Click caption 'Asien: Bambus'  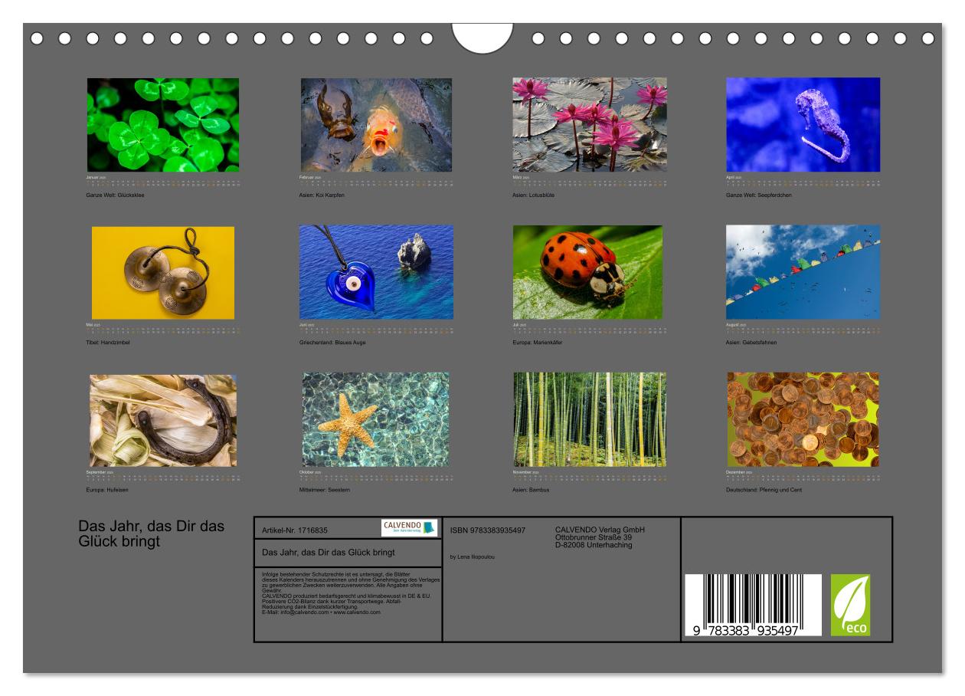click(x=531, y=490)
